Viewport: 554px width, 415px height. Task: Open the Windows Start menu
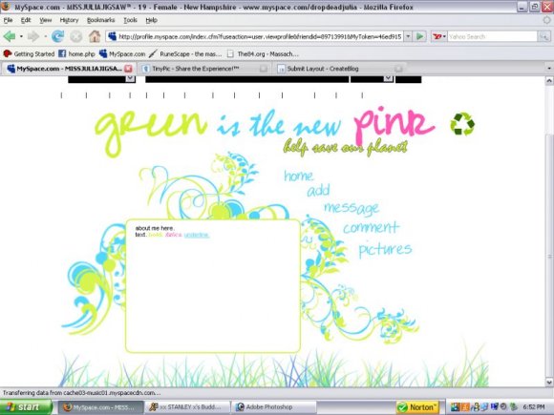(26, 406)
